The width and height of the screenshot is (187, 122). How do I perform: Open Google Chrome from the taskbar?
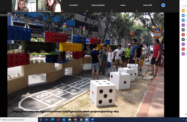[81, 120]
